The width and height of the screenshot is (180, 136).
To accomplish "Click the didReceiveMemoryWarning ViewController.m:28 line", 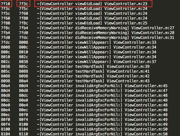I will click(x=106, y=33).
